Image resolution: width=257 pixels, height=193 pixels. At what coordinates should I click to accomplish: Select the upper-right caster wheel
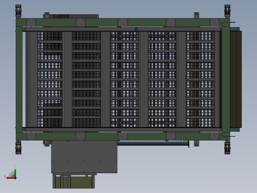coord(227,11)
